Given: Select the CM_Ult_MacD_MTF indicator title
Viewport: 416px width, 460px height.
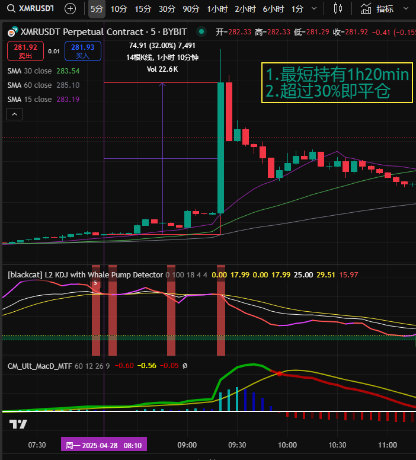Looking at the screenshot, I should pyautogui.click(x=40, y=366).
